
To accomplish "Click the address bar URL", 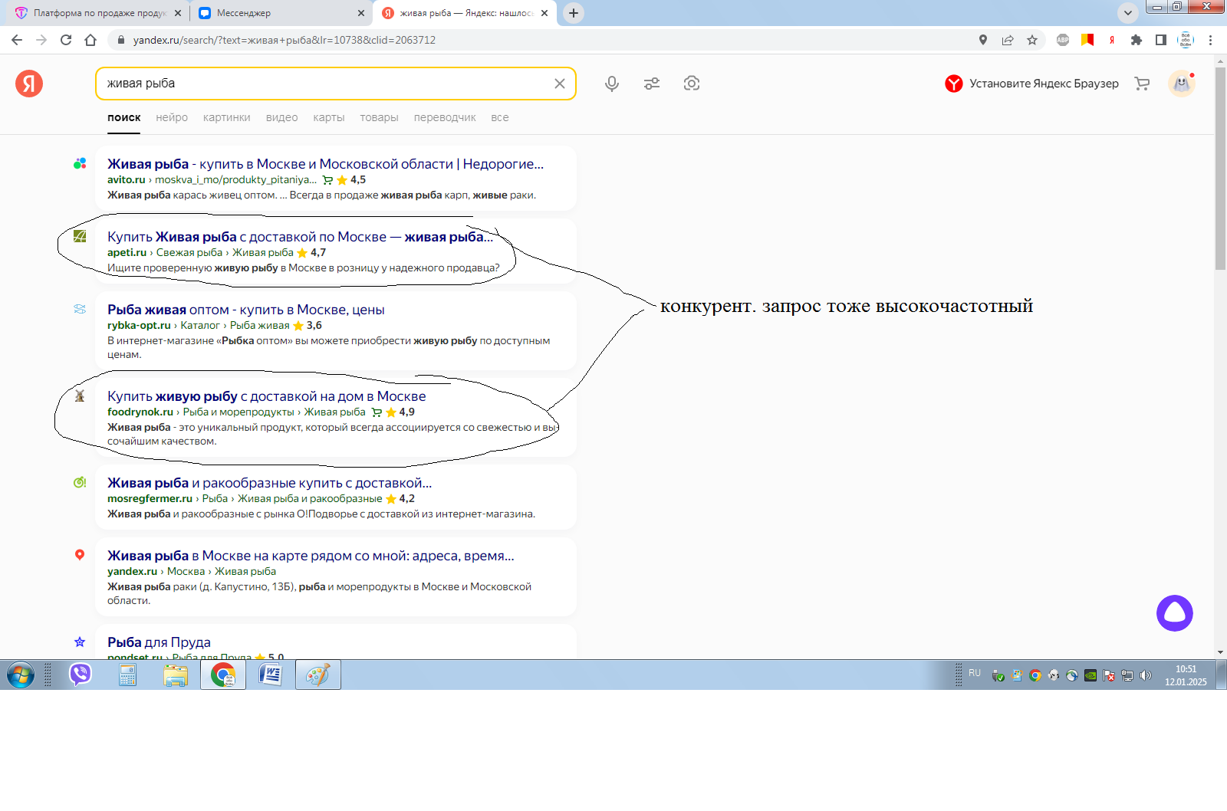I will click(284, 40).
